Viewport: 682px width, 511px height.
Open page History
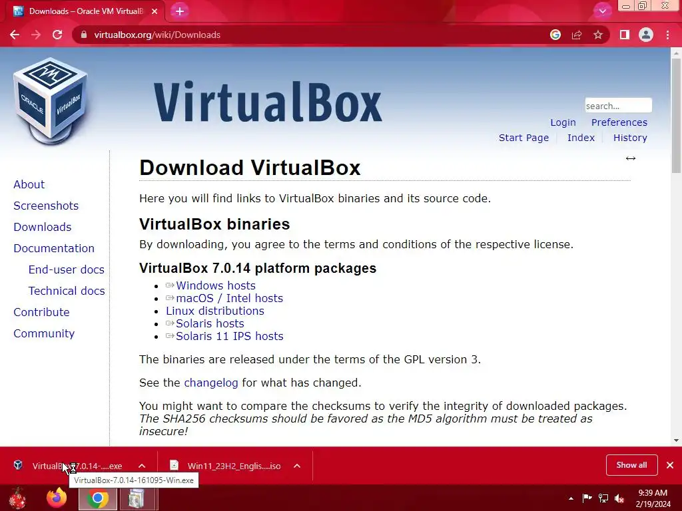[x=630, y=138]
